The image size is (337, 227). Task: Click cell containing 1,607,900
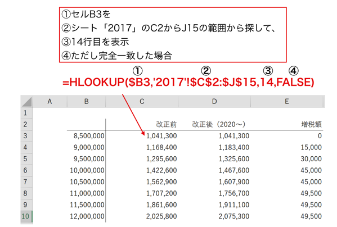[x=214, y=182]
